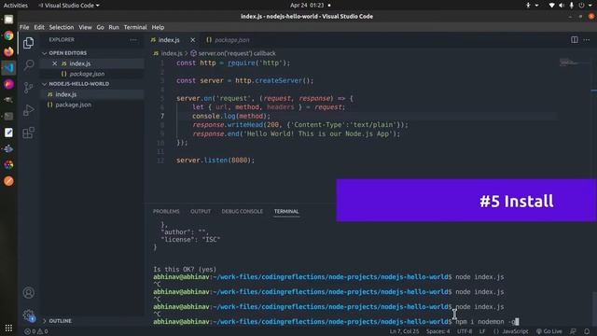
Task: Open the Explorer view icon
Action: pos(29,43)
